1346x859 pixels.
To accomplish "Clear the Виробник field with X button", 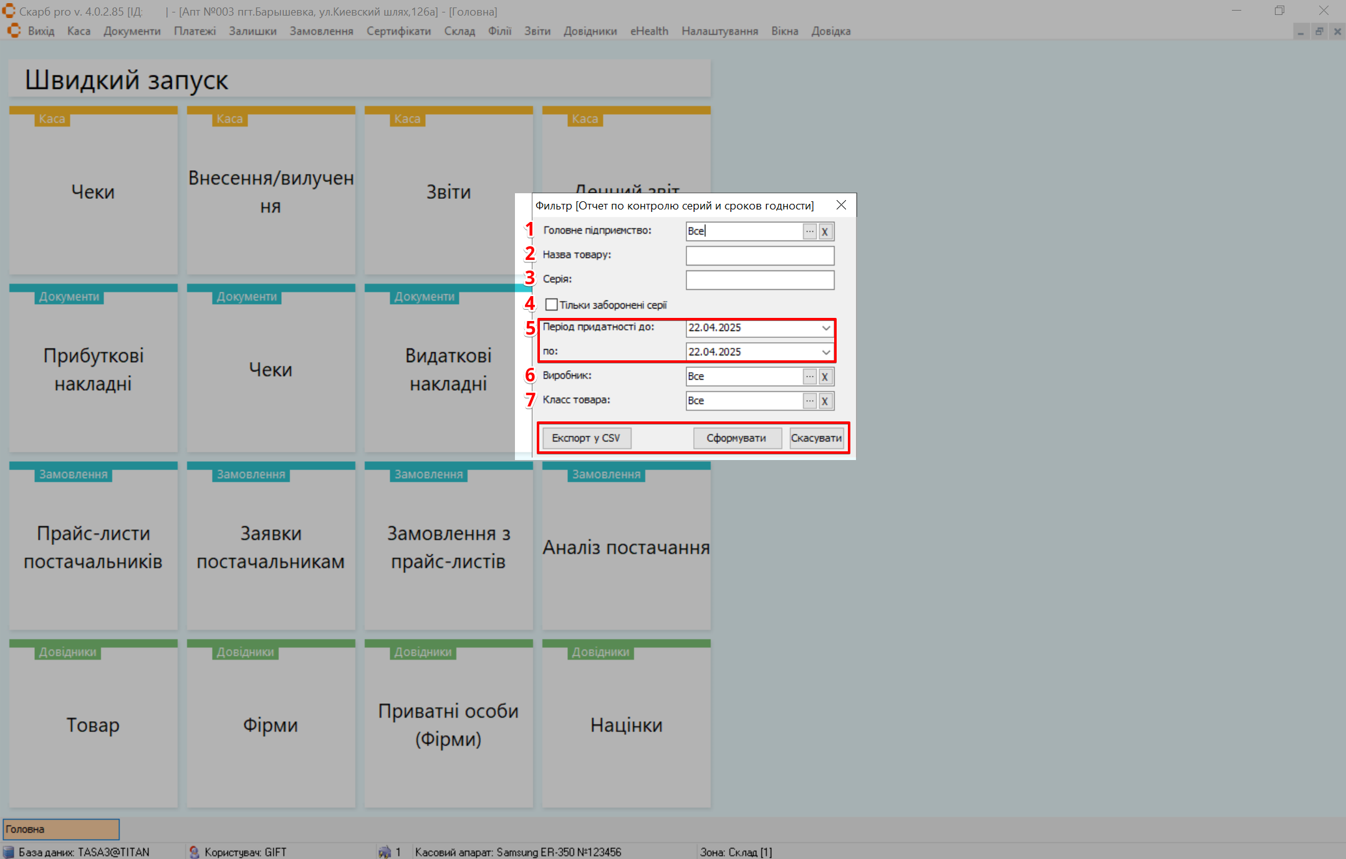I will coord(825,377).
